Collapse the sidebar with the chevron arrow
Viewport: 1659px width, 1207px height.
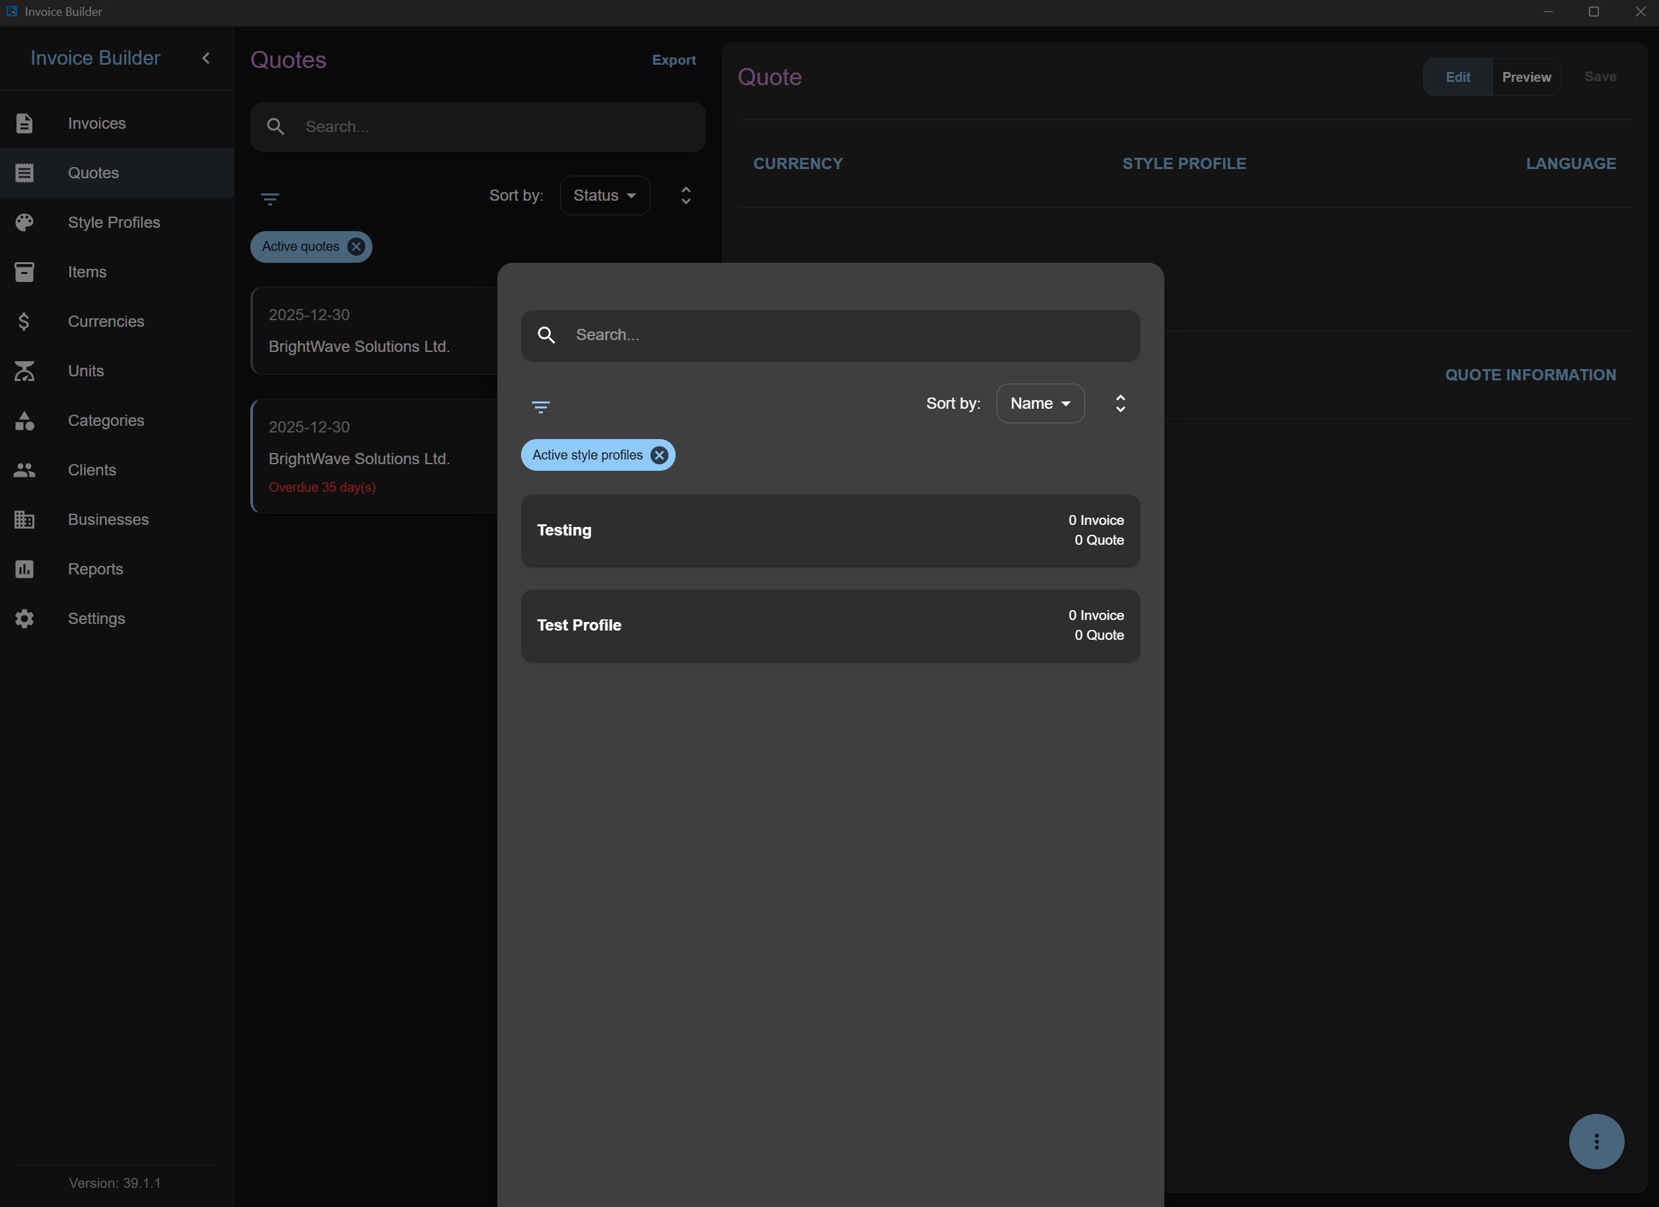click(205, 58)
